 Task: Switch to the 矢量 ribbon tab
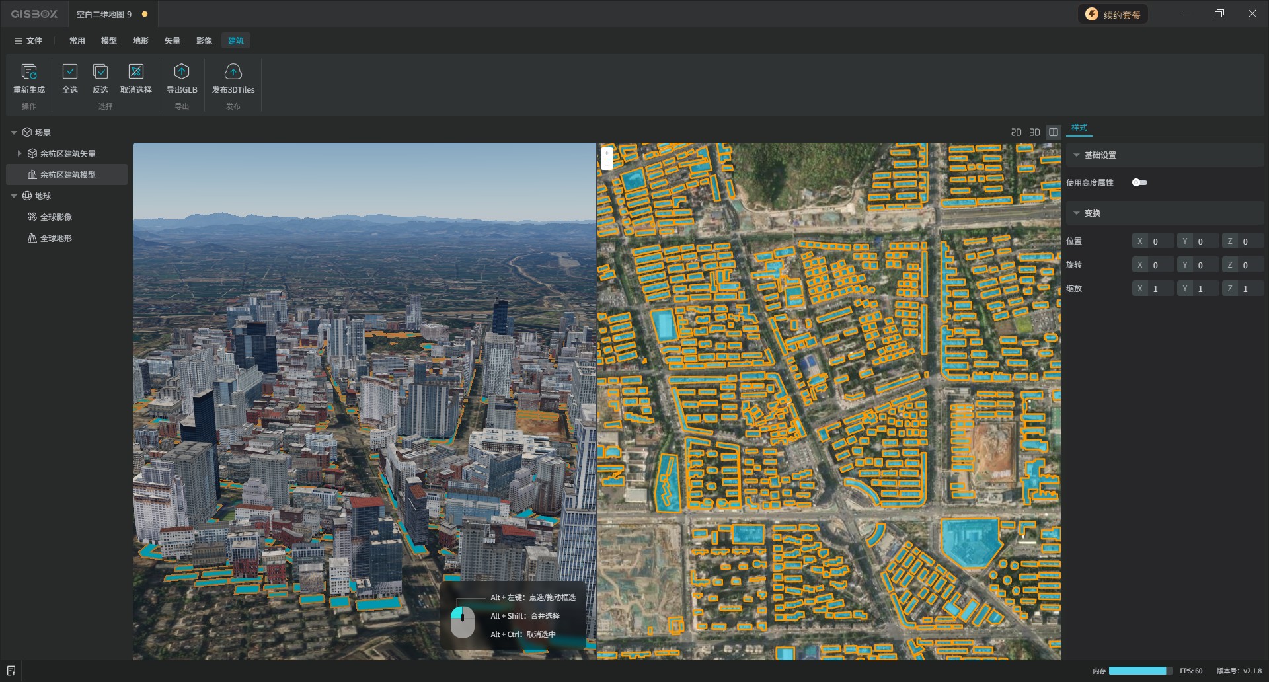click(173, 41)
